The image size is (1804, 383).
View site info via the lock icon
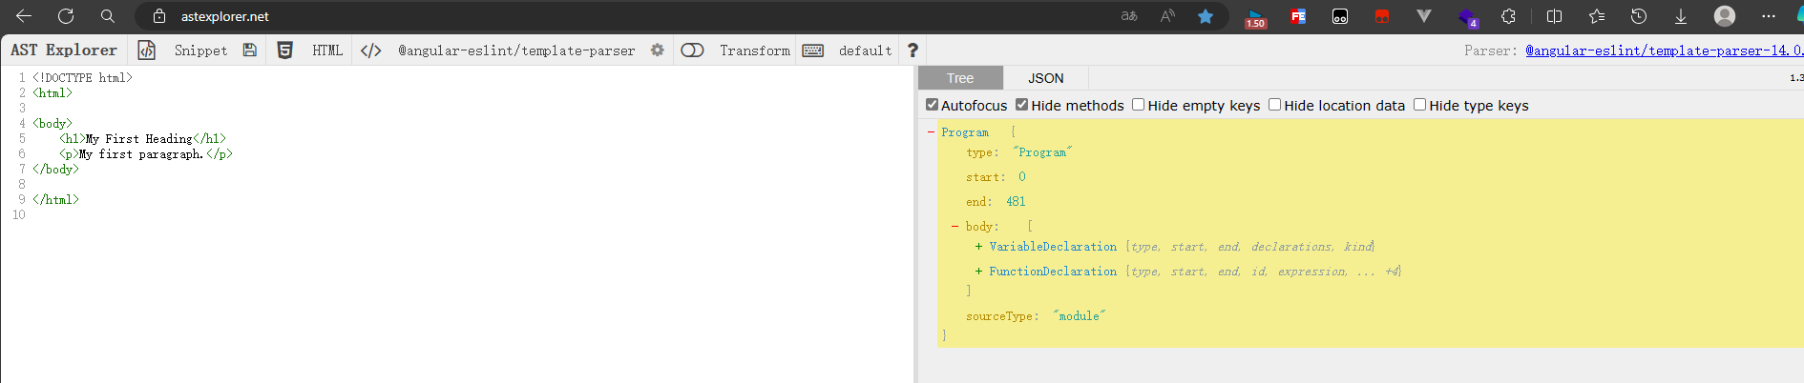[x=159, y=16]
